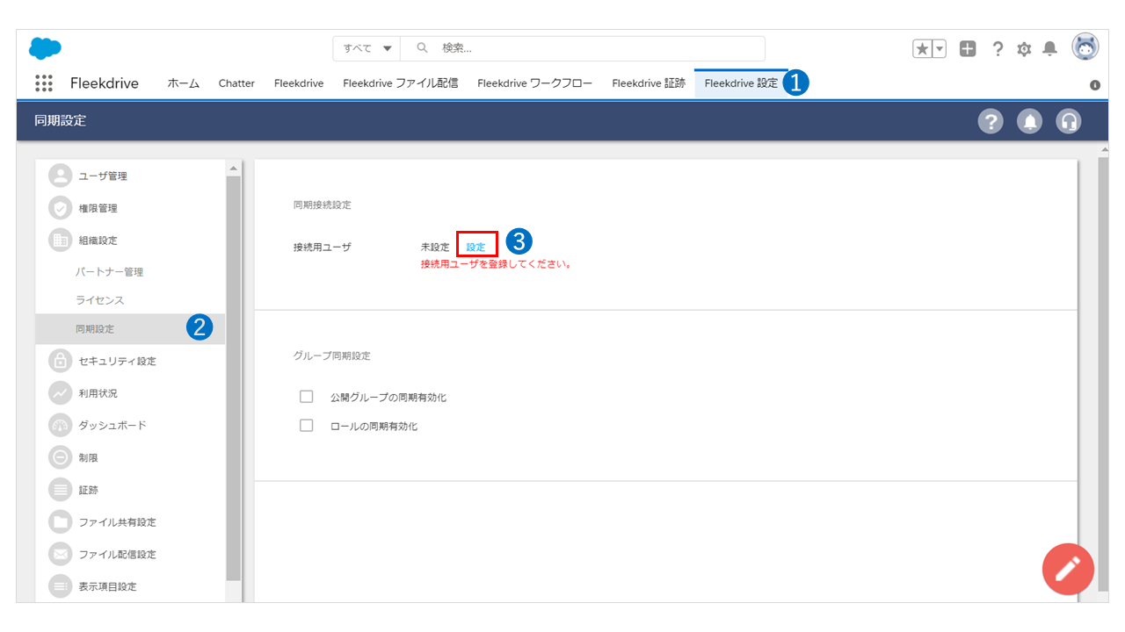
Task: Open the Fleekdrive tab
Action: pos(299,83)
